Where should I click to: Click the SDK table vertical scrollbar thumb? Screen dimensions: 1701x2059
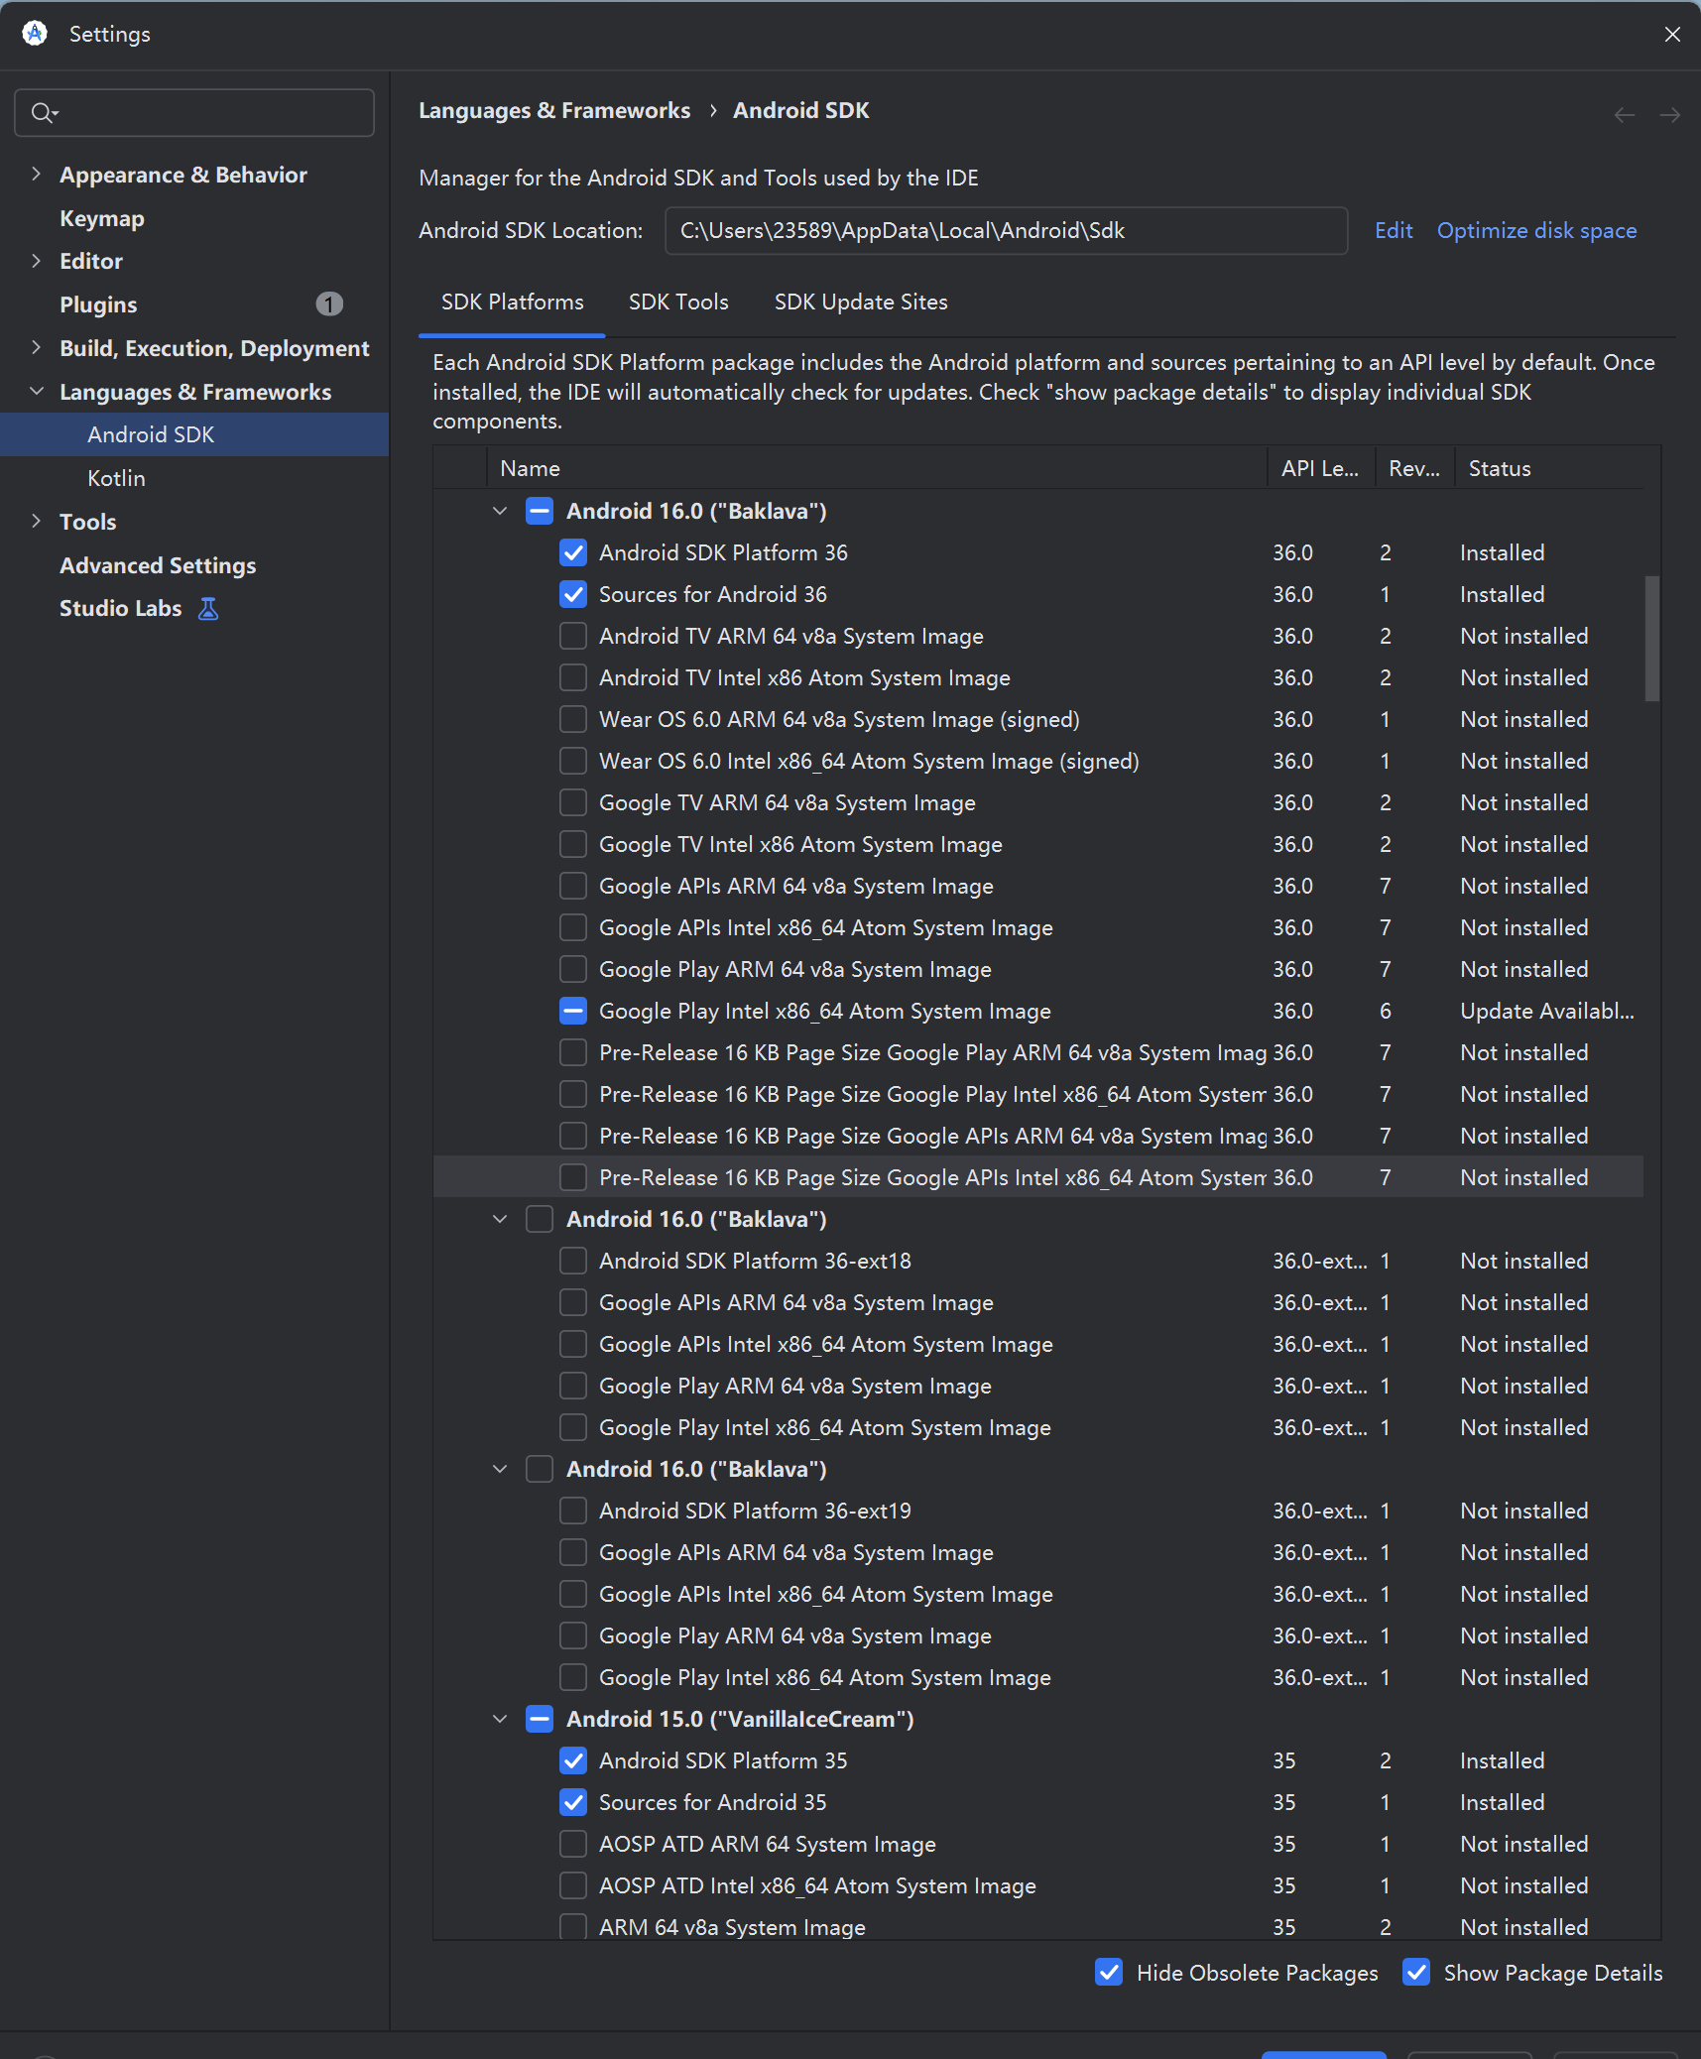(x=1651, y=639)
